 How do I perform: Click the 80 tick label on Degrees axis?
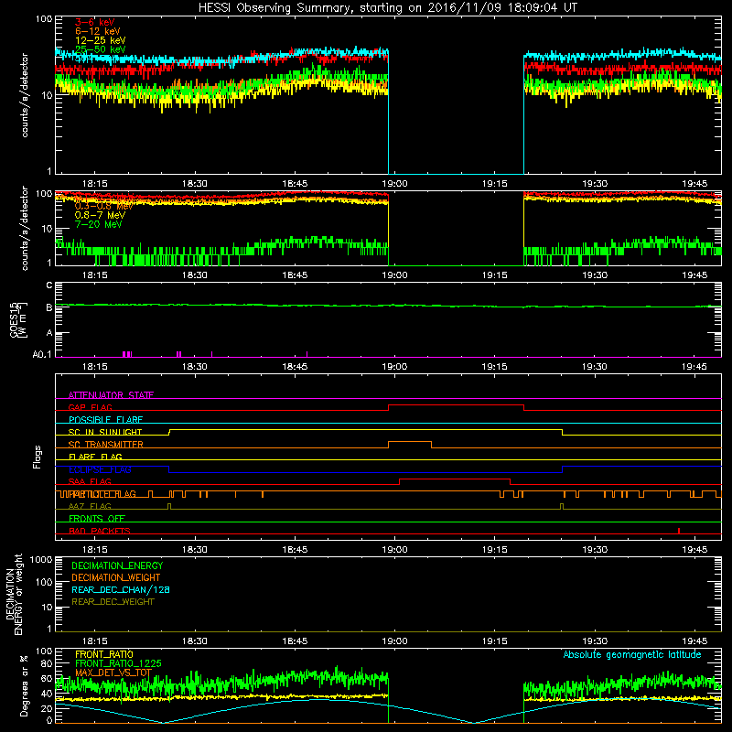tap(47, 664)
